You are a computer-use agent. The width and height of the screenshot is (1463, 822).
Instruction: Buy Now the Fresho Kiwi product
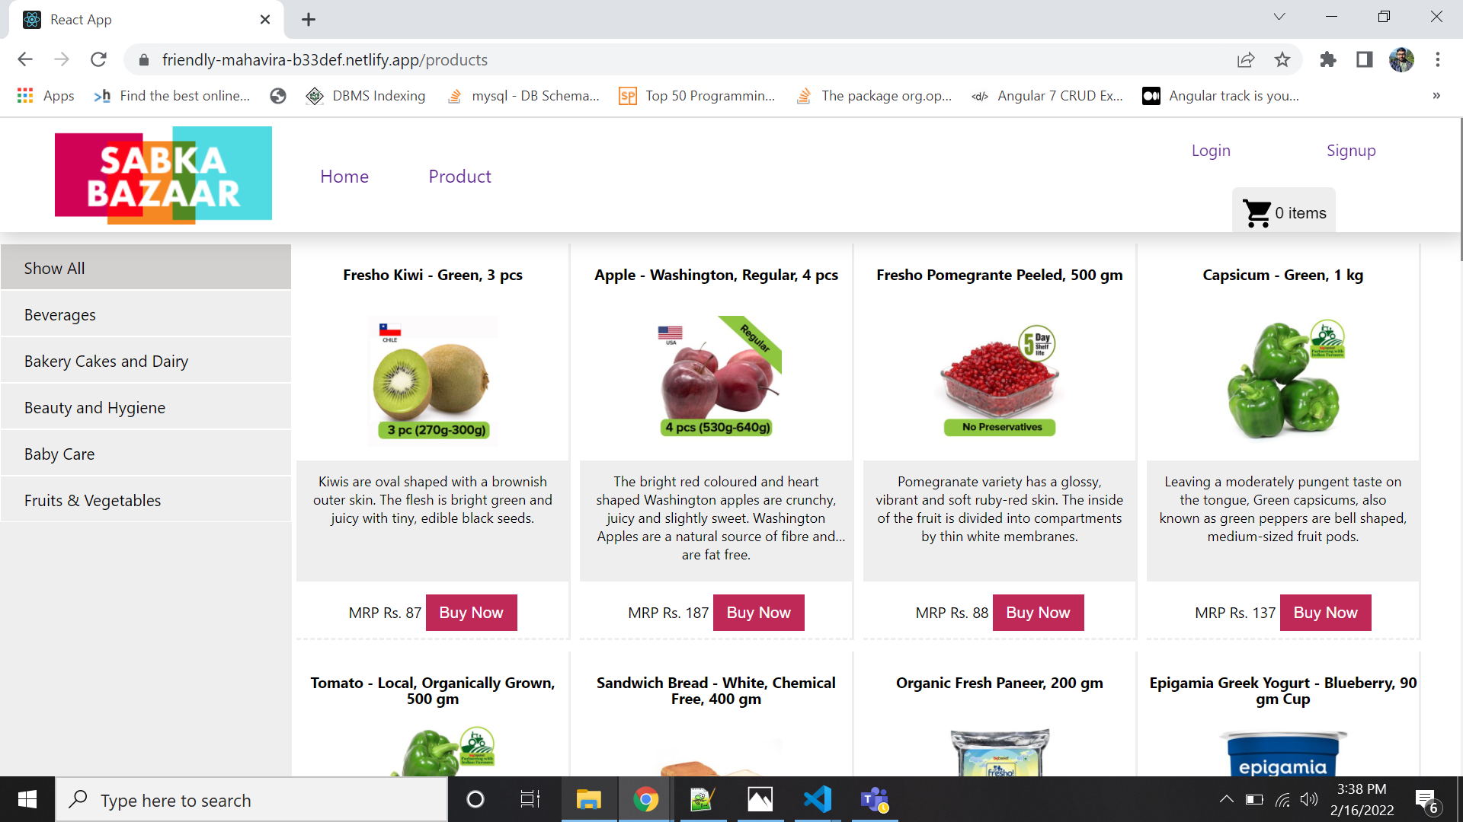pos(471,612)
